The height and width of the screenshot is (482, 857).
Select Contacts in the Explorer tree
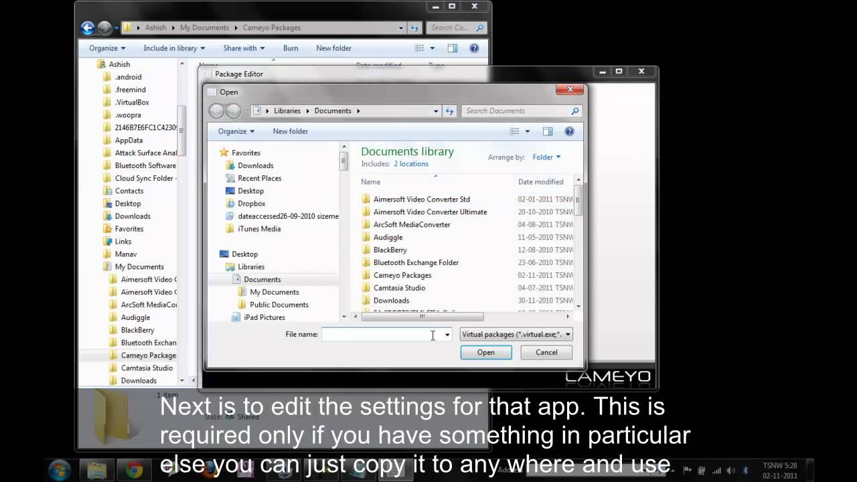coord(129,191)
